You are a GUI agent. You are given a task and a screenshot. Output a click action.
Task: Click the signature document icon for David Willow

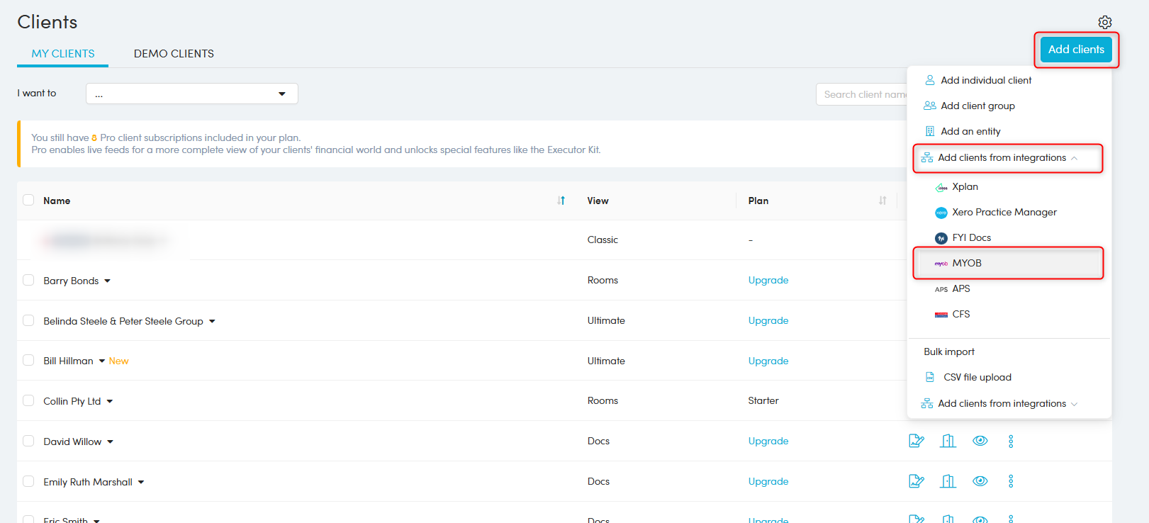[916, 441]
